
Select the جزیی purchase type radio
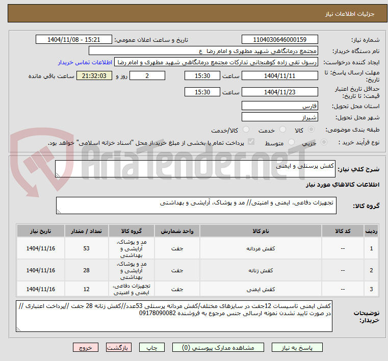click(x=324, y=142)
